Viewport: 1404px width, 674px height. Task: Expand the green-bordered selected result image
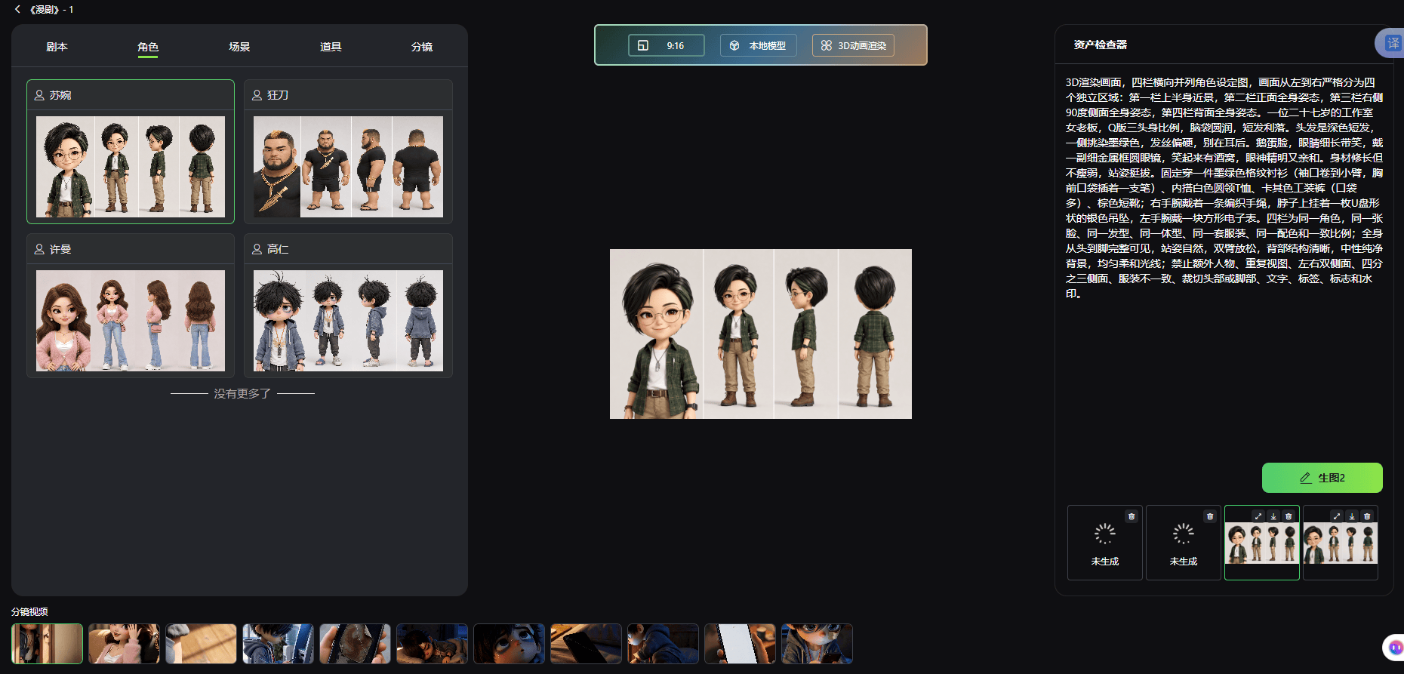pyautogui.click(x=1258, y=516)
